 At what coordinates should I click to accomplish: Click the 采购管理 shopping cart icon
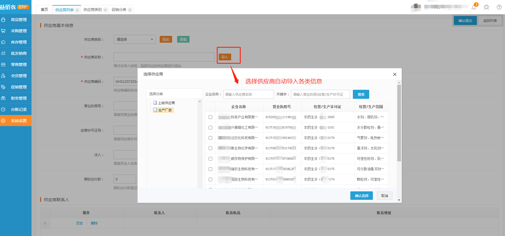point(3,31)
